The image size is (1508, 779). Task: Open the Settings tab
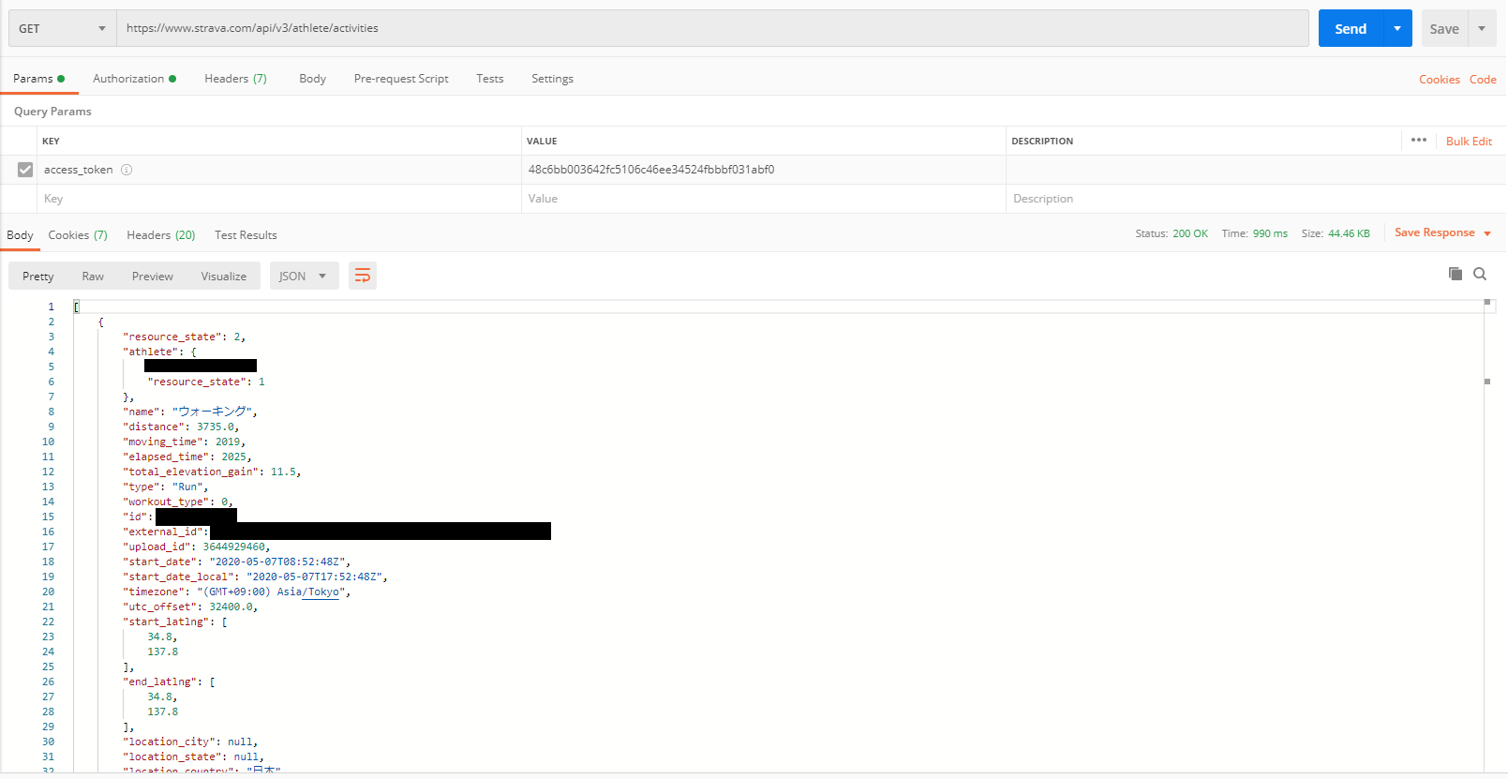click(552, 79)
